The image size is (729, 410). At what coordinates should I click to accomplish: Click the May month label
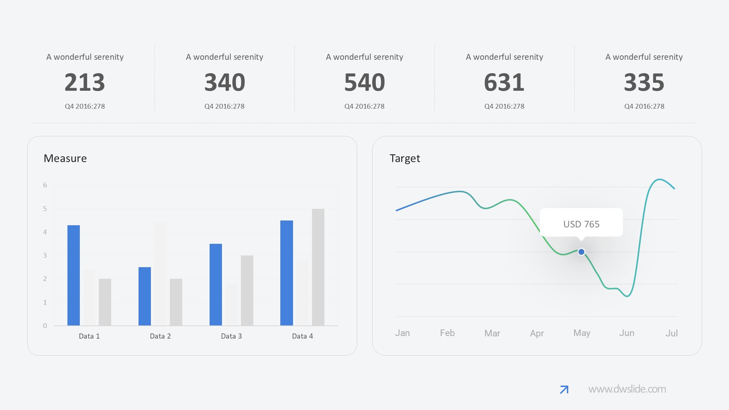click(x=581, y=333)
